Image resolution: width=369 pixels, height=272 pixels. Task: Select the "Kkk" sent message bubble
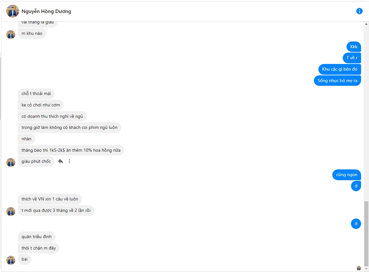353,47
